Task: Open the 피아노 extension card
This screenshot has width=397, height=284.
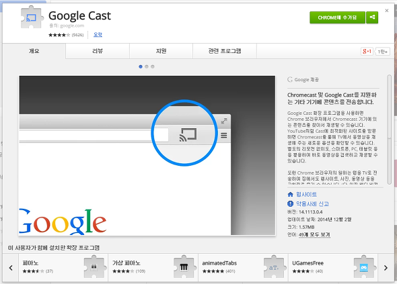Action: click(63, 268)
